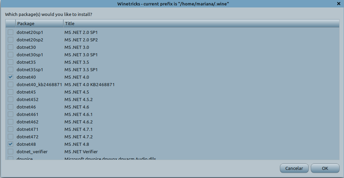344x178 pixels.
Task: Close the Winetricks dialog window
Action: tap(339, 3)
